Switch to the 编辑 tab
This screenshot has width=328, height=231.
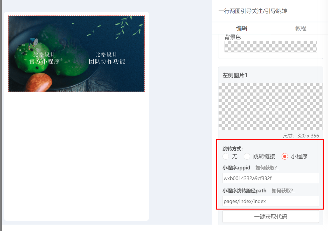(x=242, y=28)
